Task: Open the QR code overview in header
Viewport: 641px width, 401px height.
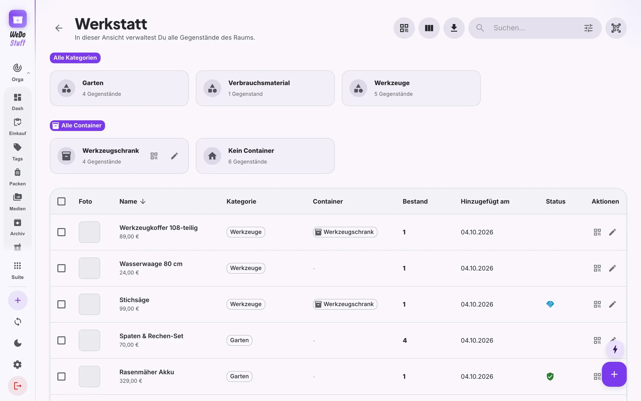Action: pyautogui.click(x=404, y=28)
